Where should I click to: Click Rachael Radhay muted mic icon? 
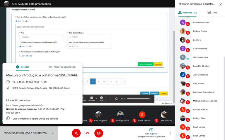tap(188, 111)
